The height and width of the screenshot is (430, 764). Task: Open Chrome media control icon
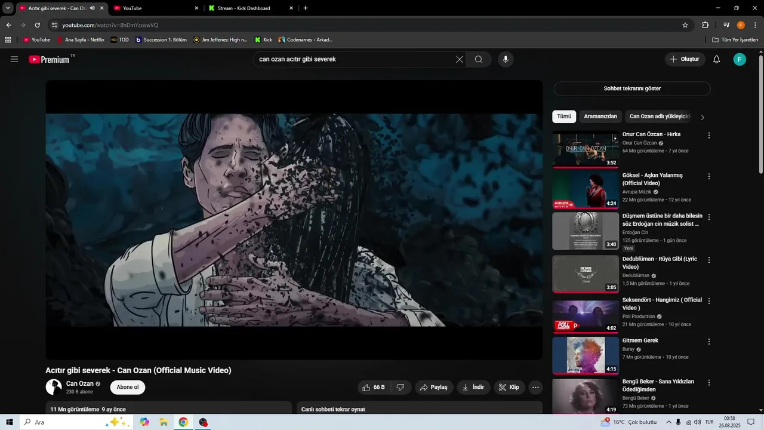click(726, 25)
